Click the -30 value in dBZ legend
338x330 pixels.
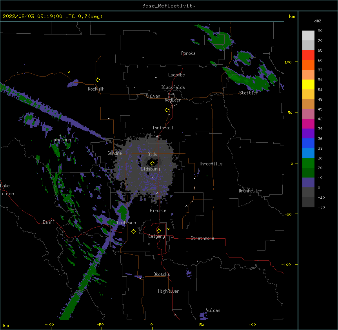321,207
